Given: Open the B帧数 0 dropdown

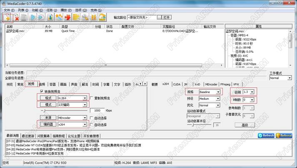Looking at the screenshot, I should pyautogui.click(x=252, y=100).
